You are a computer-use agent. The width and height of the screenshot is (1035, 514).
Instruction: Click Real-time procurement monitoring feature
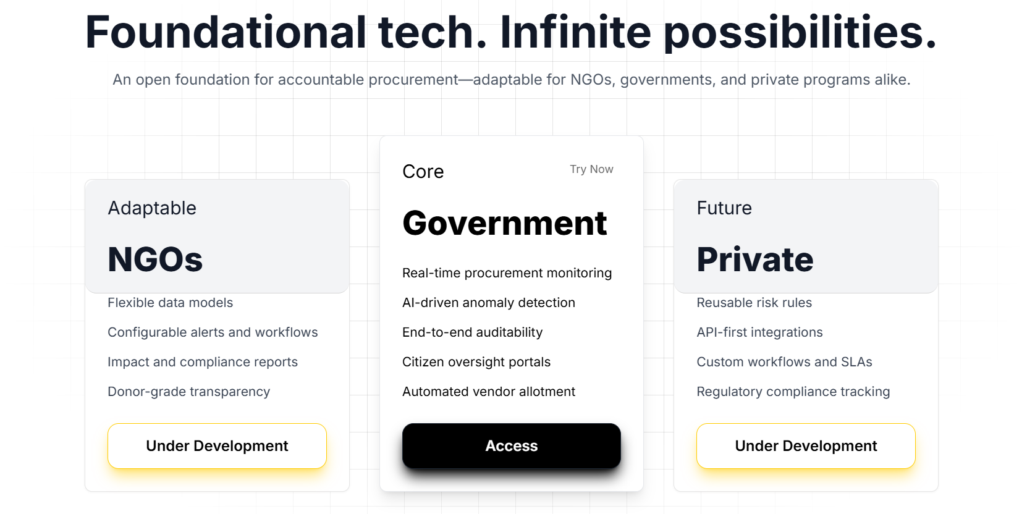click(x=507, y=273)
